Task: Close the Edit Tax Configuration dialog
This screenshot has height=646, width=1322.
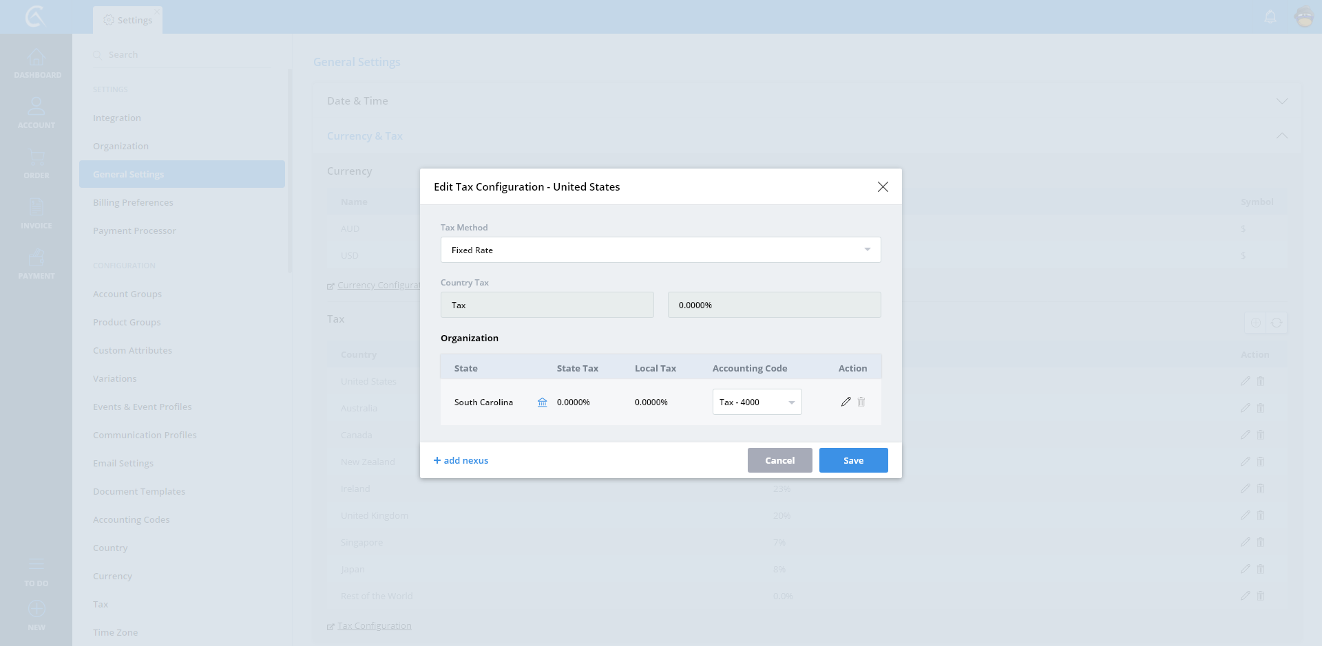Action: 882,187
